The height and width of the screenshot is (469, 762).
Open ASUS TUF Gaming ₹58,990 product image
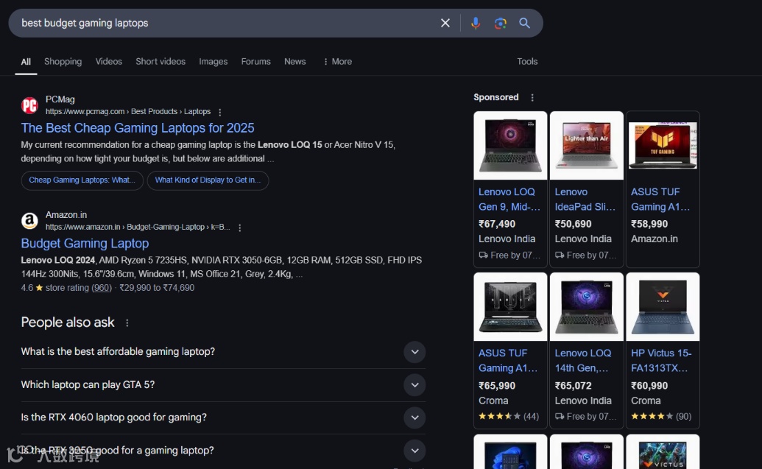click(663, 146)
